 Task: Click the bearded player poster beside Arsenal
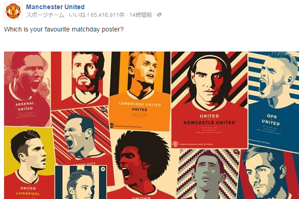[x=80, y=80]
